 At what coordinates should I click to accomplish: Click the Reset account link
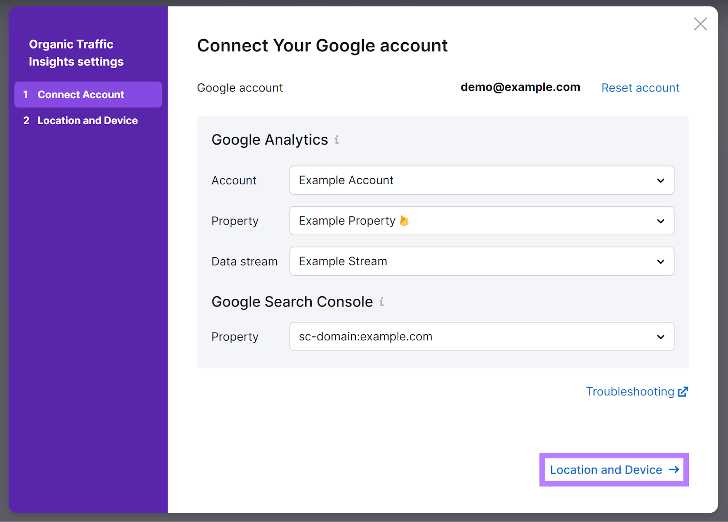tap(640, 88)
